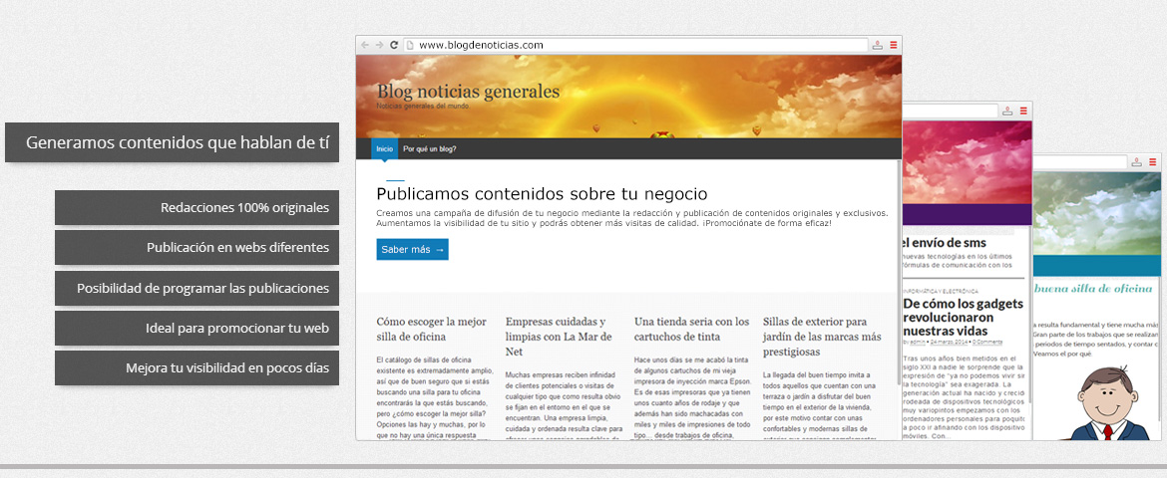Image resolution: width=1167 pixels, height=478 pixels.
Task: Click the download icon in second browser
Action: click(x=1008, y=111)
